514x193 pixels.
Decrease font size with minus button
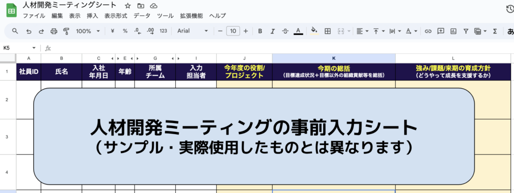(x=220, y=31)
